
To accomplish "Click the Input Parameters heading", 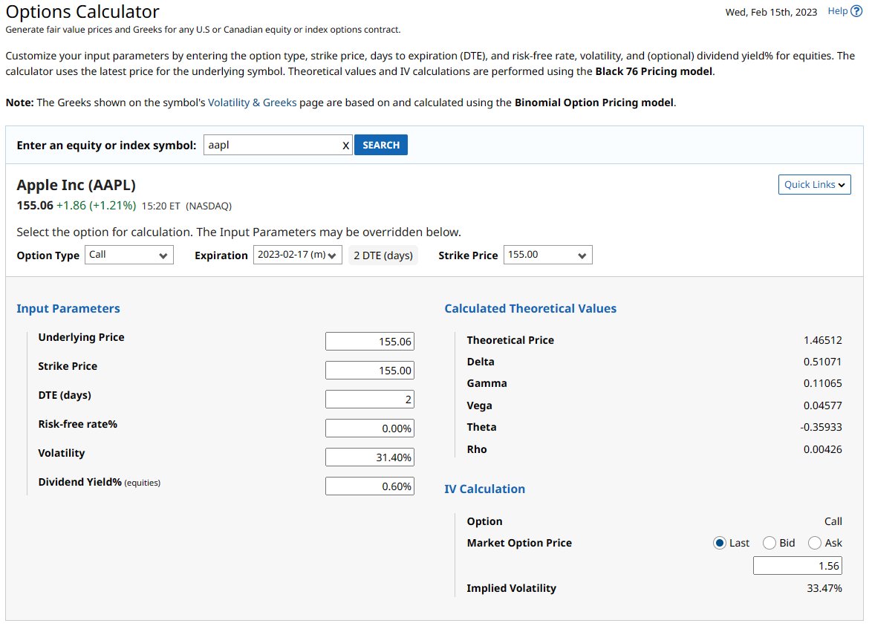I will coord(68,309).
